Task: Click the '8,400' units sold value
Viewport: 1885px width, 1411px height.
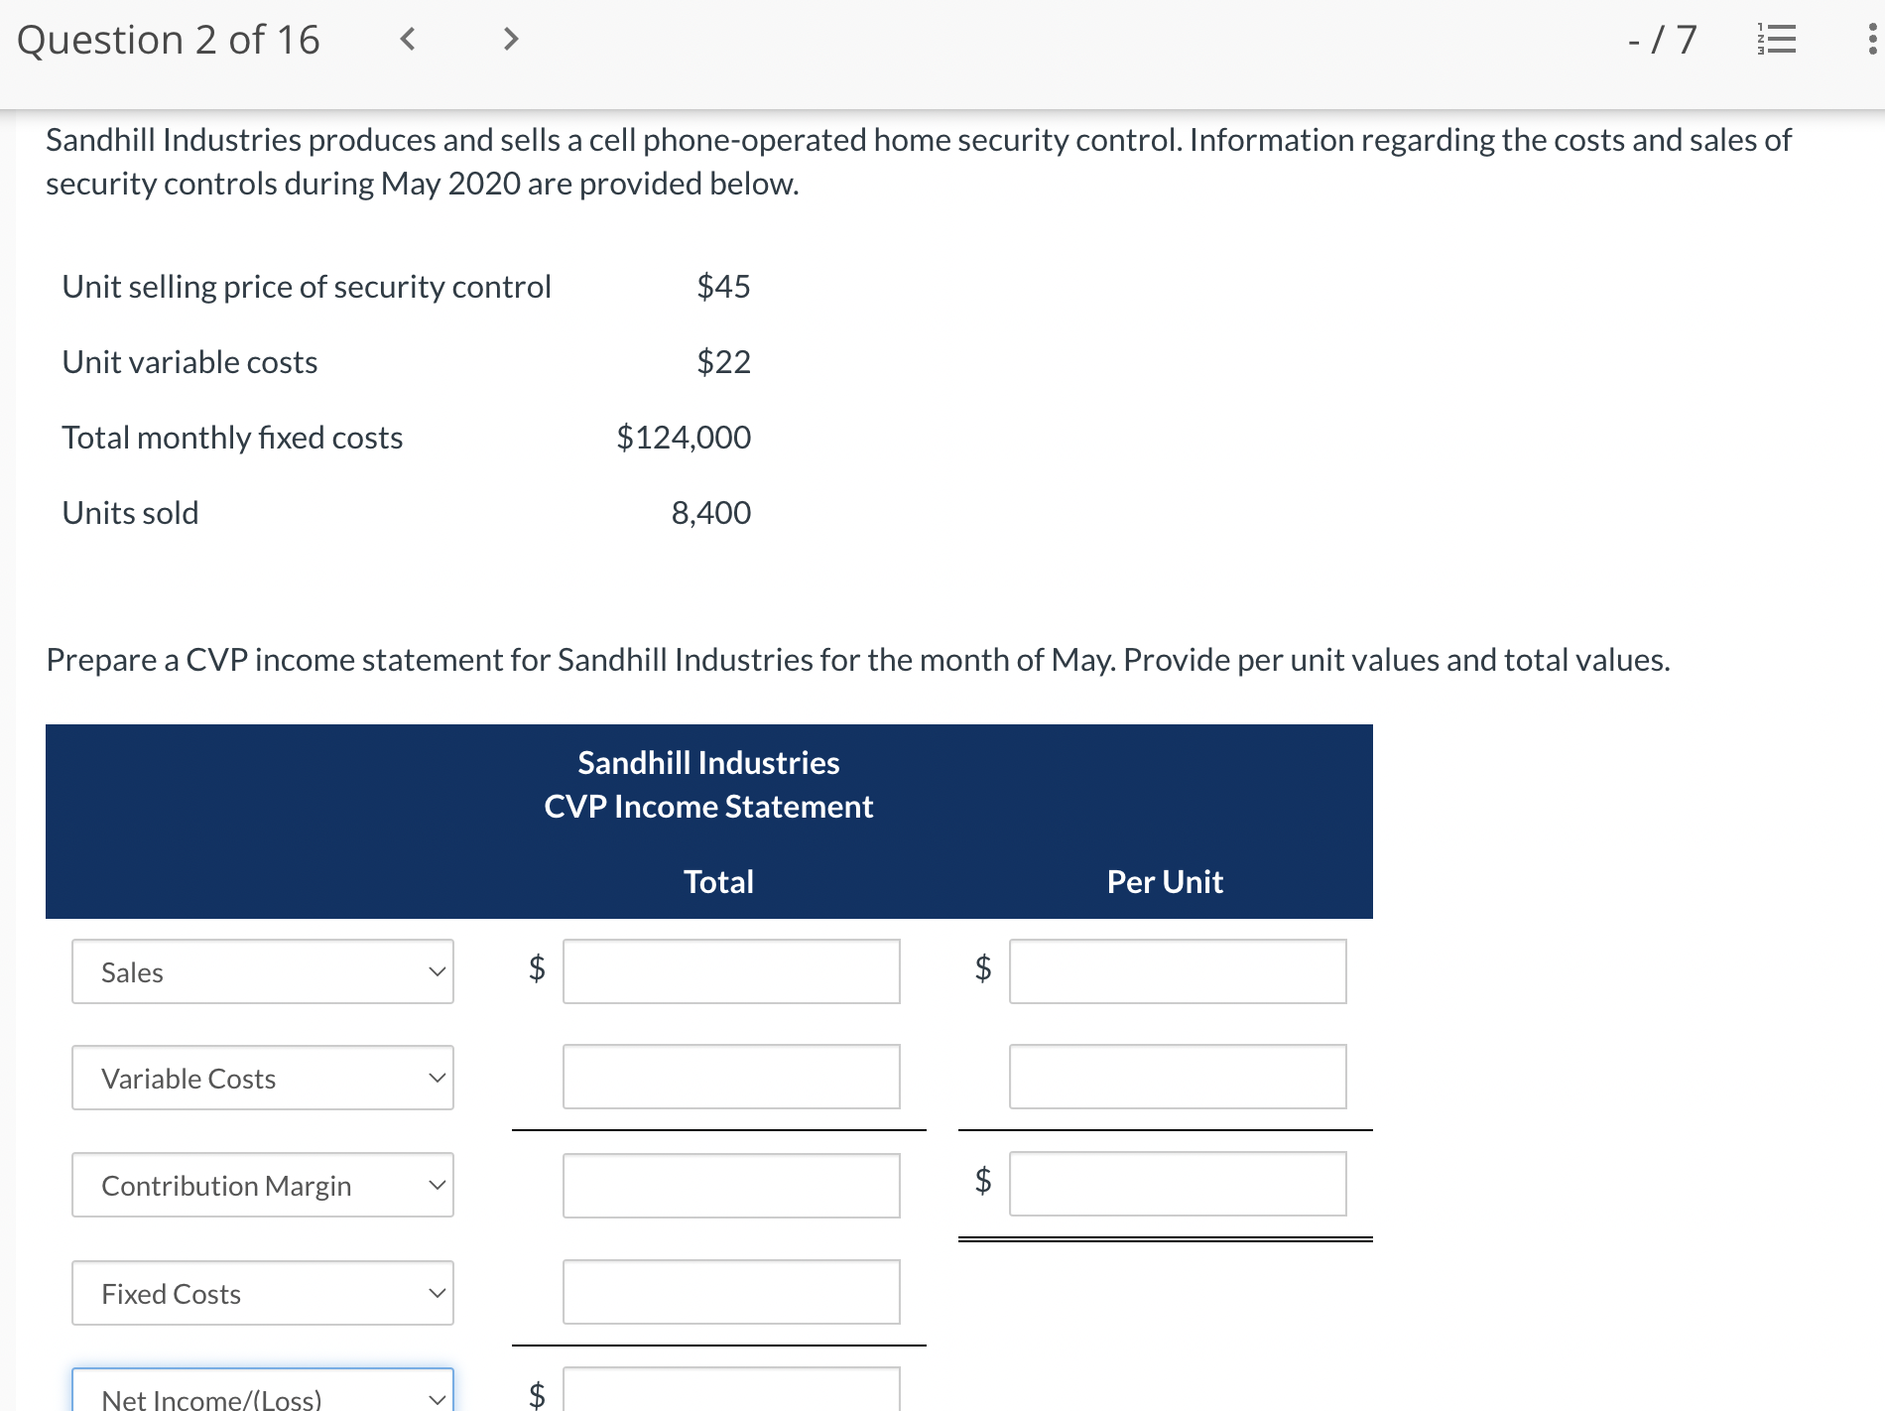Action: [x=711, y=513]
